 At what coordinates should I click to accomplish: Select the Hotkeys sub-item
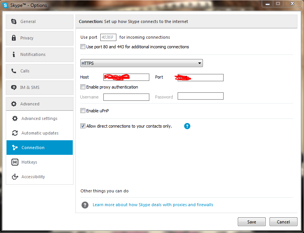click(x=39, y=162)
